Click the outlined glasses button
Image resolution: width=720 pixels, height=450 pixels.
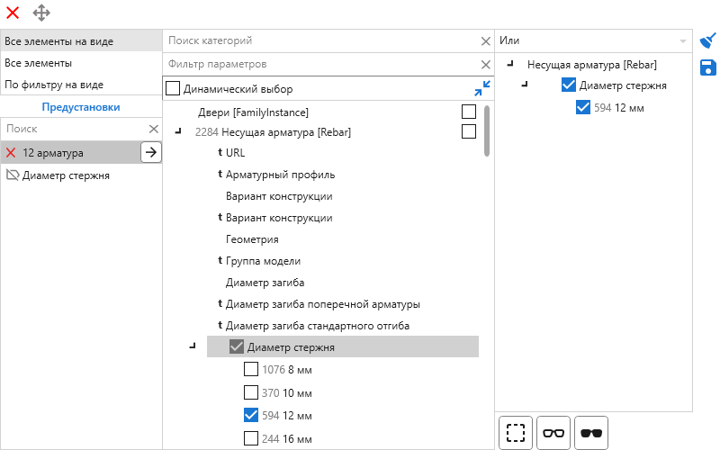(x=553, y=432)
